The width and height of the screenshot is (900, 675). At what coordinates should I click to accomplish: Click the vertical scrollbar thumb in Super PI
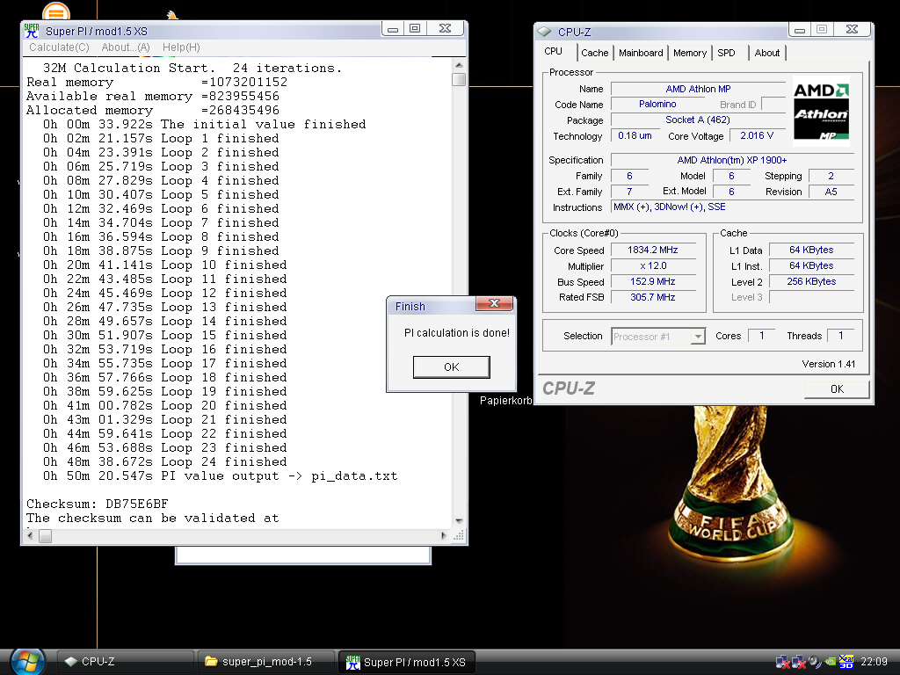coord(459,79)
